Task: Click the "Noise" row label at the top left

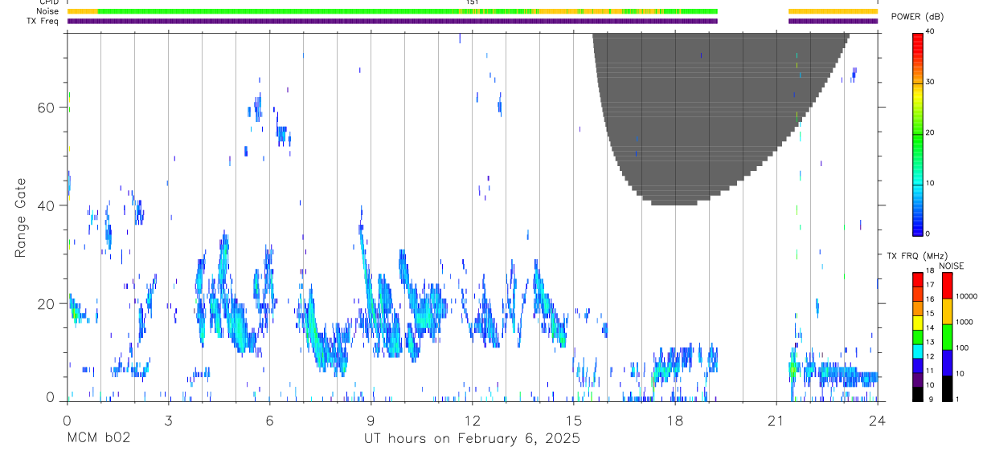Action: click(49, 11)
